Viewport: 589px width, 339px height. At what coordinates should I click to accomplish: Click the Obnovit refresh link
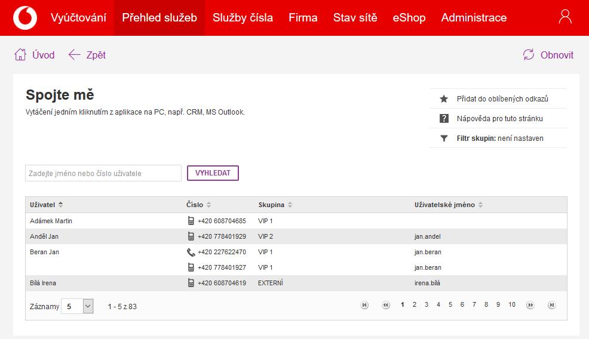tap(557, 55)
